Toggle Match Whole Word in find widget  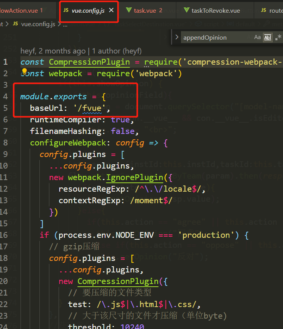tap(267, 37)
